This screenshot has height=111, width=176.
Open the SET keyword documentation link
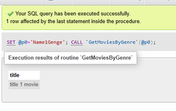coord(11,42)
